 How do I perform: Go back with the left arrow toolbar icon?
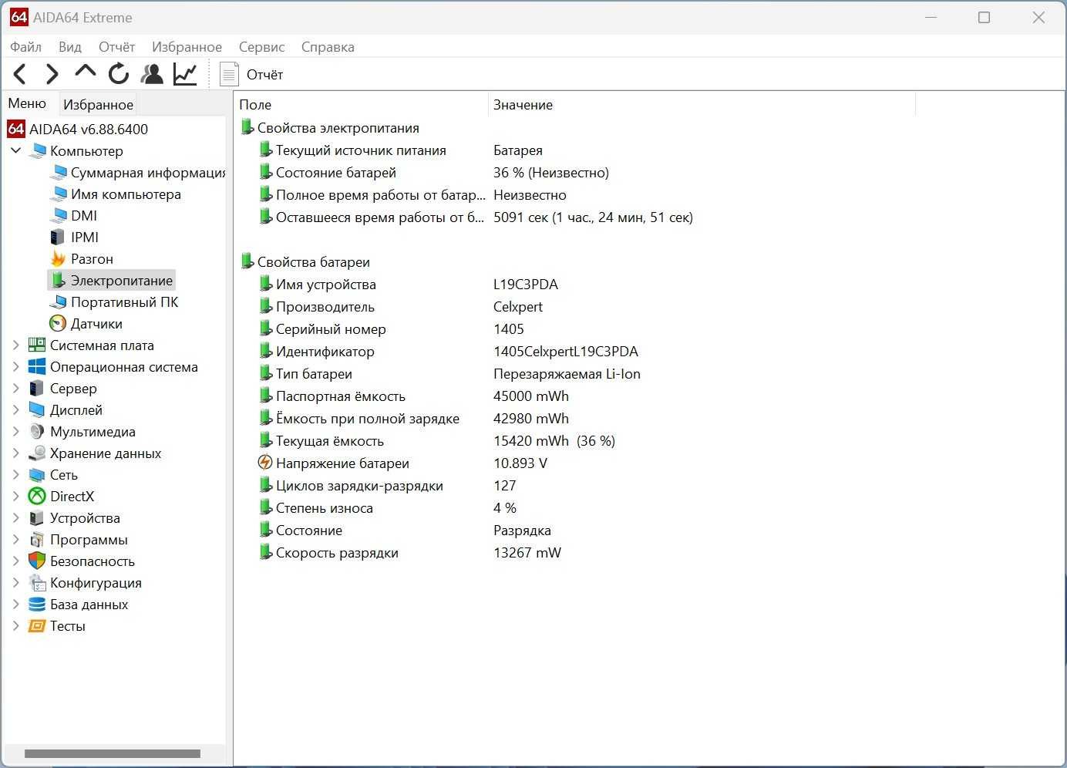pos(20,74)
